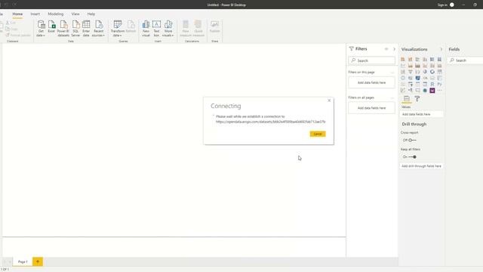Image resolution: width=483 pixels, height=272 pixels.
Task: Expand the Recent sources dropdown
Action: (99, 29)
